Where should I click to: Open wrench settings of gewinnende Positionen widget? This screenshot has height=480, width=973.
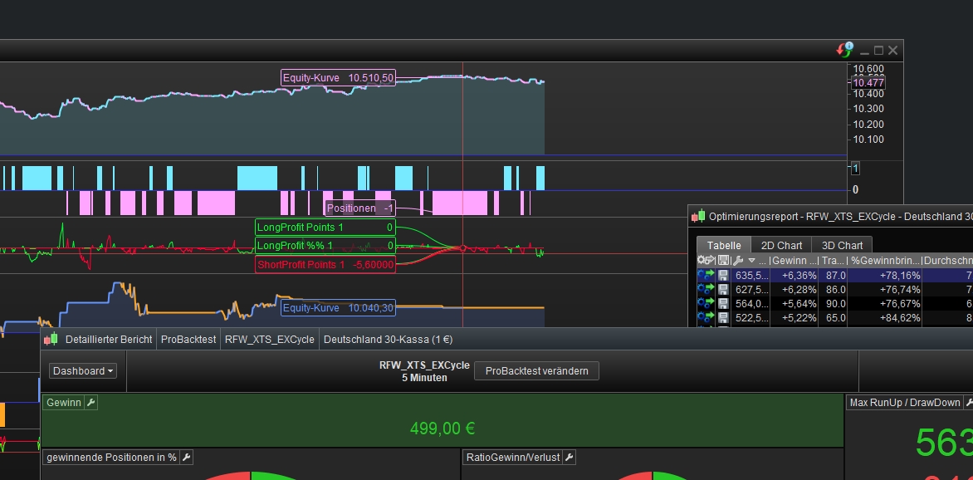(185, 457)
